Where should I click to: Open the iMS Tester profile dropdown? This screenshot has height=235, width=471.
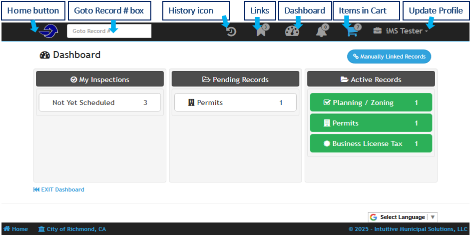coord(401,30)
